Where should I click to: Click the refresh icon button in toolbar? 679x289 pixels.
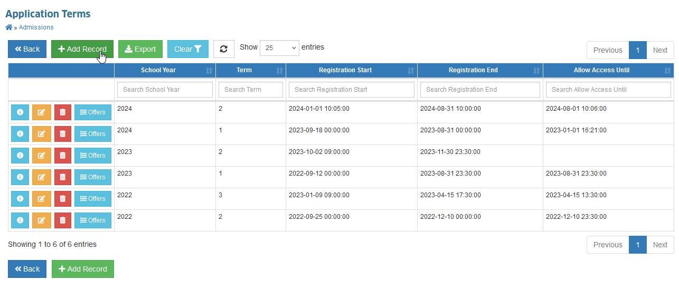224,49
